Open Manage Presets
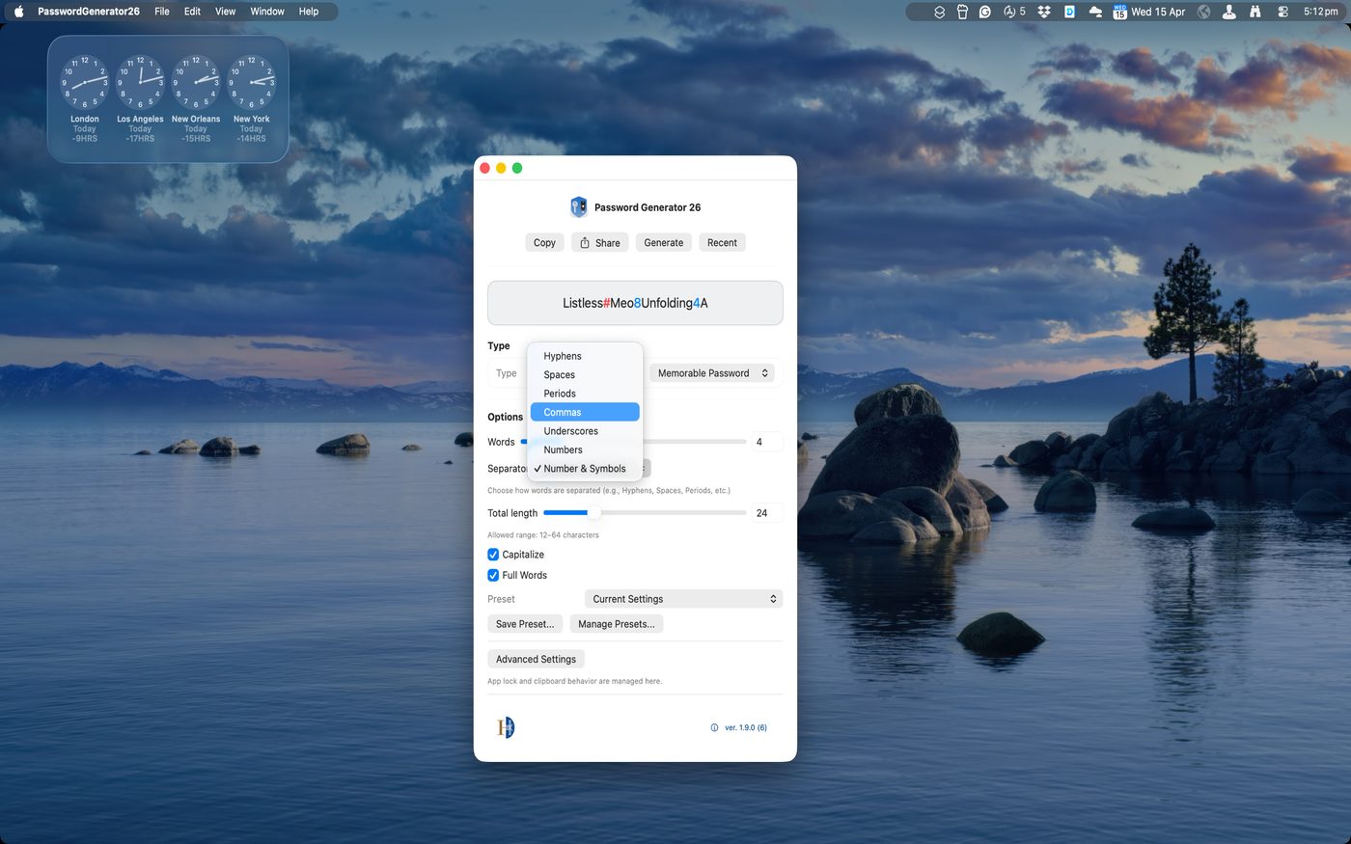The image size is (1351, 844). coord(617,624)
